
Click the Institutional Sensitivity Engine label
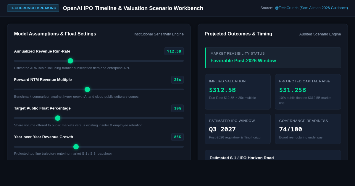coord(159,34)
